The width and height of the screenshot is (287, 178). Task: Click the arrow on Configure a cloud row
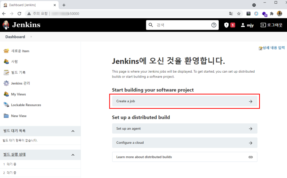click(251, 143)
